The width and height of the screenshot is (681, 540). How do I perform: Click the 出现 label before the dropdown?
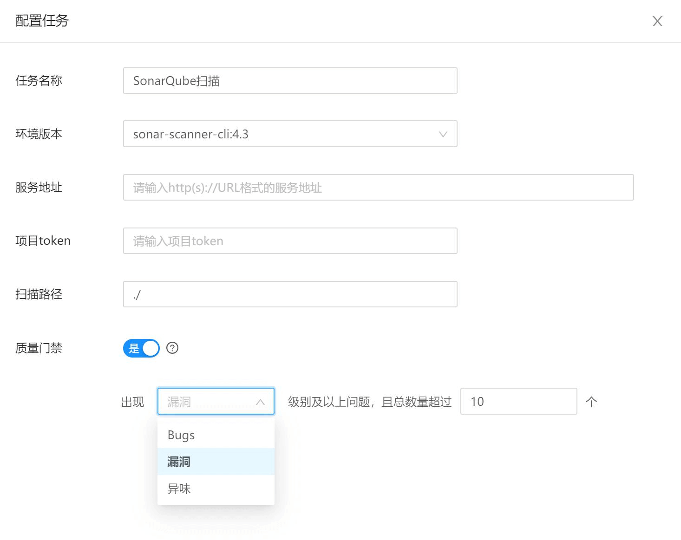pos(132,401)
